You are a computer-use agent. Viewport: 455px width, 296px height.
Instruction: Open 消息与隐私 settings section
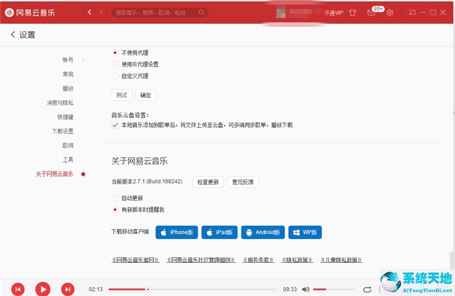(x=60, y=103)
